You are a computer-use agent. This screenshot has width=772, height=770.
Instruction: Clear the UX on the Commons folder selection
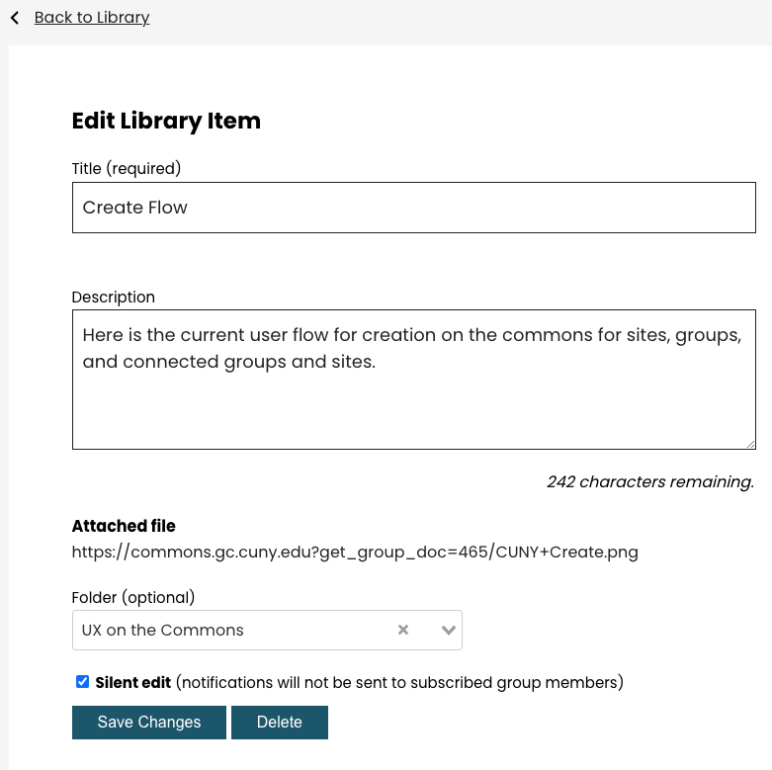point(403,630)
